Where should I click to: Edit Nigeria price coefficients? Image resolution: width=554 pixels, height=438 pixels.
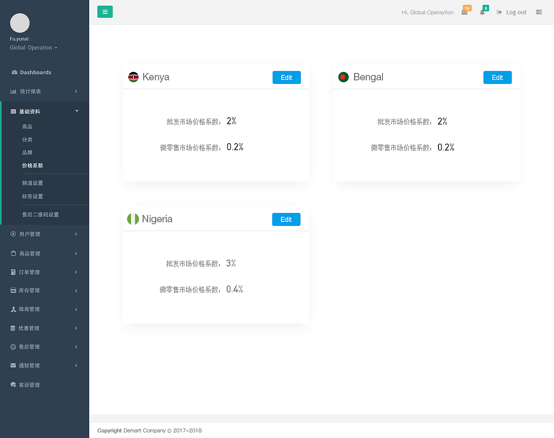(x=286, y=219)
